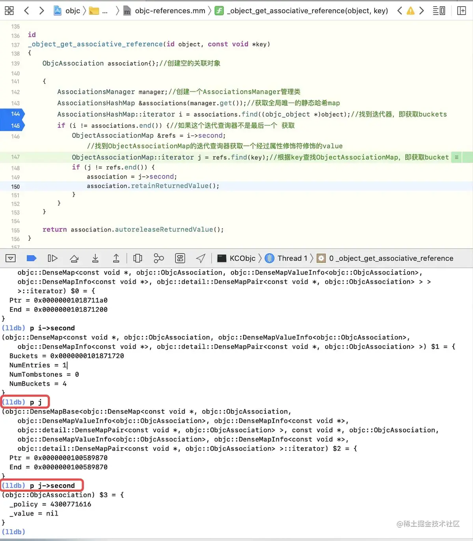The image size is (473, 541).
Task: Click the 'NumEntries = 1' console line
Action: point(38,365)
